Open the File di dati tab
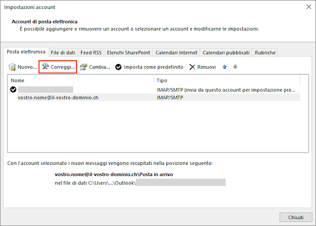The width and height of the screenshot is (316, 226). [x=63, y=53]
